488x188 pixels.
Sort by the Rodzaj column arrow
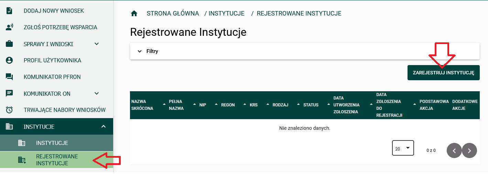(298, 104)
